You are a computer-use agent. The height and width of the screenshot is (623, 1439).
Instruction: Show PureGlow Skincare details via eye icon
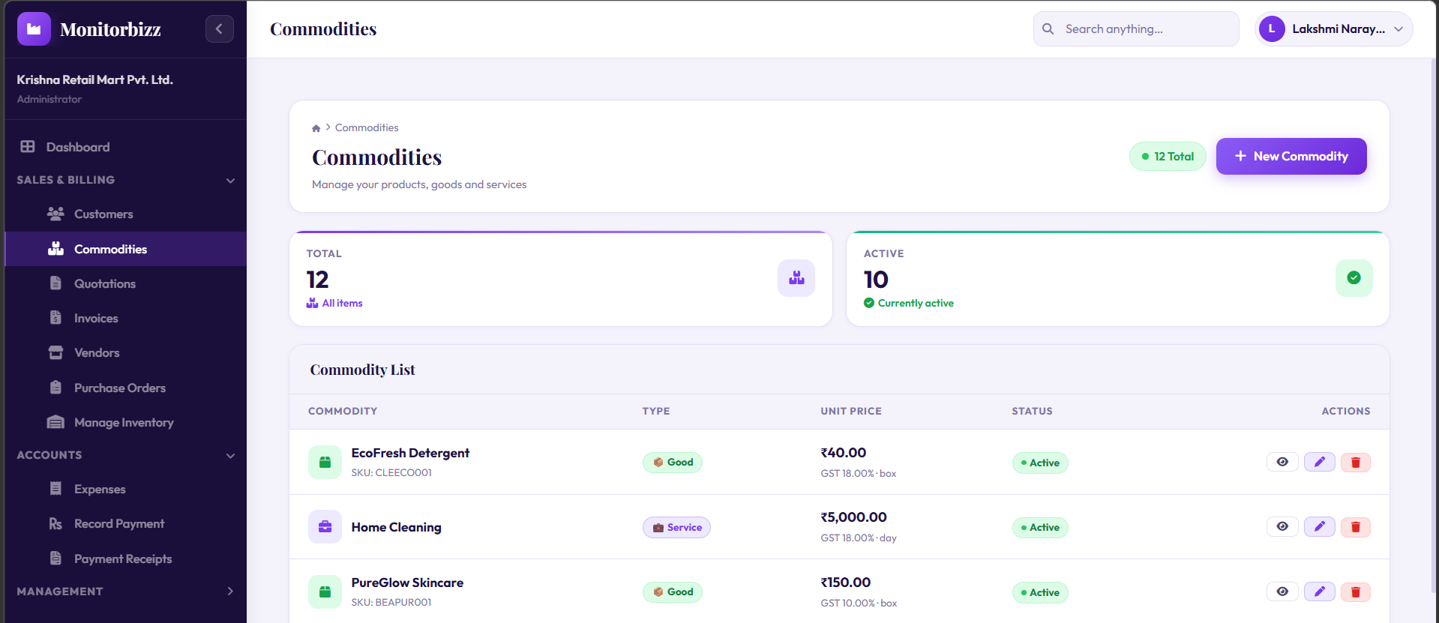[1282, 592]
